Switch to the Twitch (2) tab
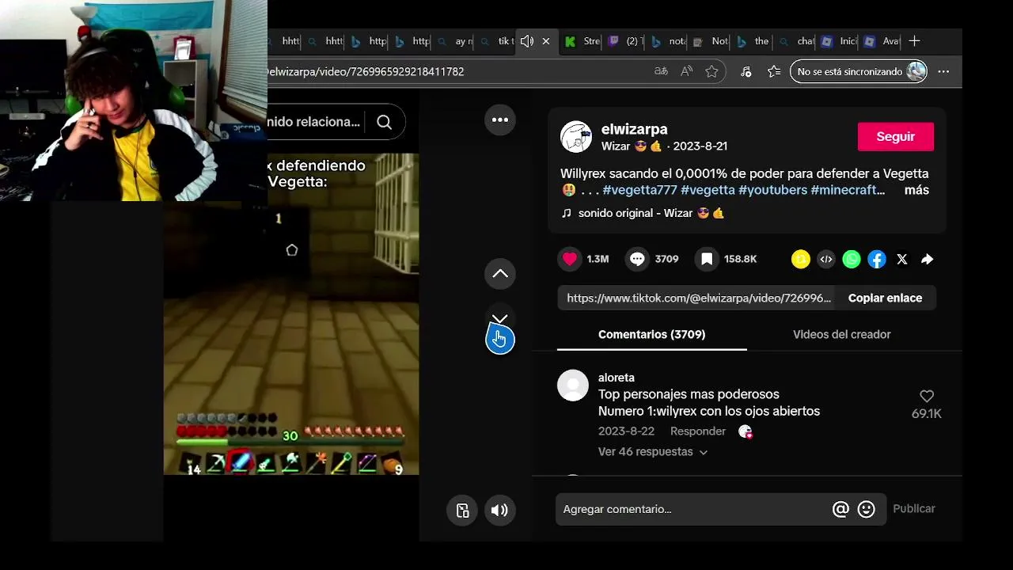 [624, 41]
